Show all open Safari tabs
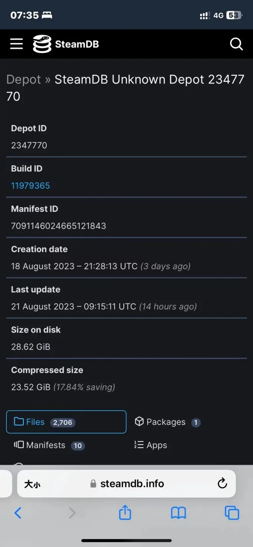 point(232,513)
